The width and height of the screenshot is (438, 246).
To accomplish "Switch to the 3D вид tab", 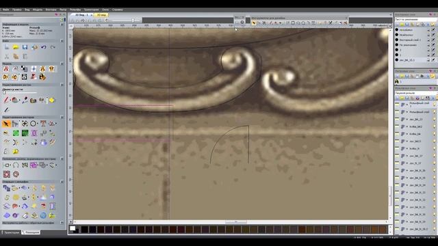I will (x=101, y=15).
